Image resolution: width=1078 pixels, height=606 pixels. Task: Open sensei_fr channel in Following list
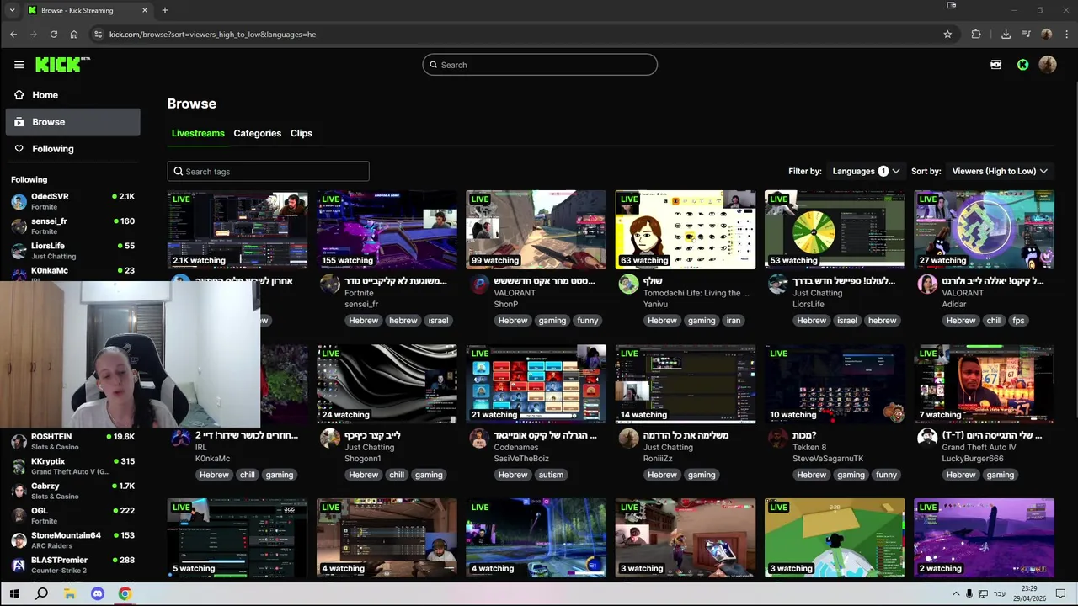pyautogui.click(x=72, y=226)
